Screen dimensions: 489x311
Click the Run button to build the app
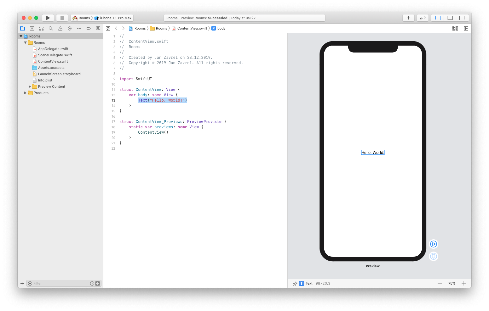click(48, 18)
